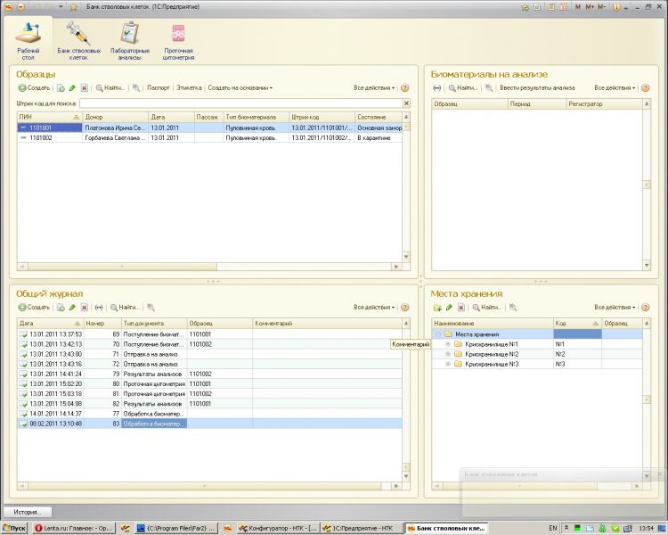
Task: Click the pencil edit icon in Образцы toolbar
Action: [72, 88]
